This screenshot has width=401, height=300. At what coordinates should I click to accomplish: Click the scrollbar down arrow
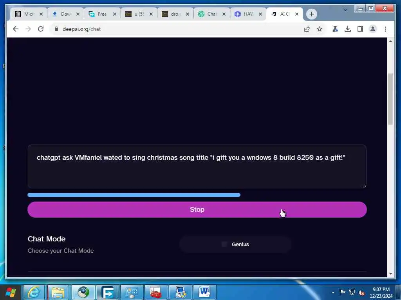pyautogui.click(x=390, y=274)
